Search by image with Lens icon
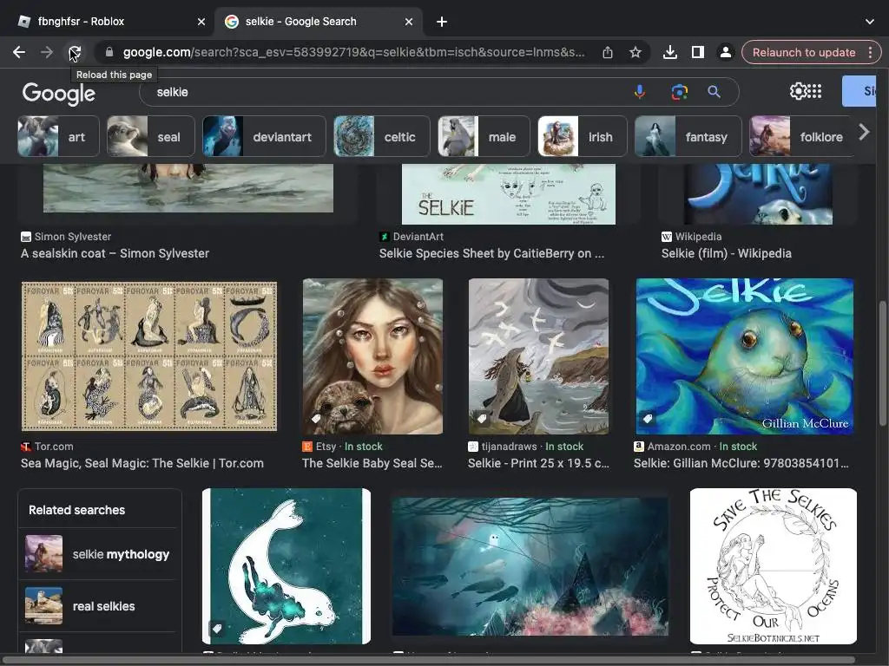 679,92
